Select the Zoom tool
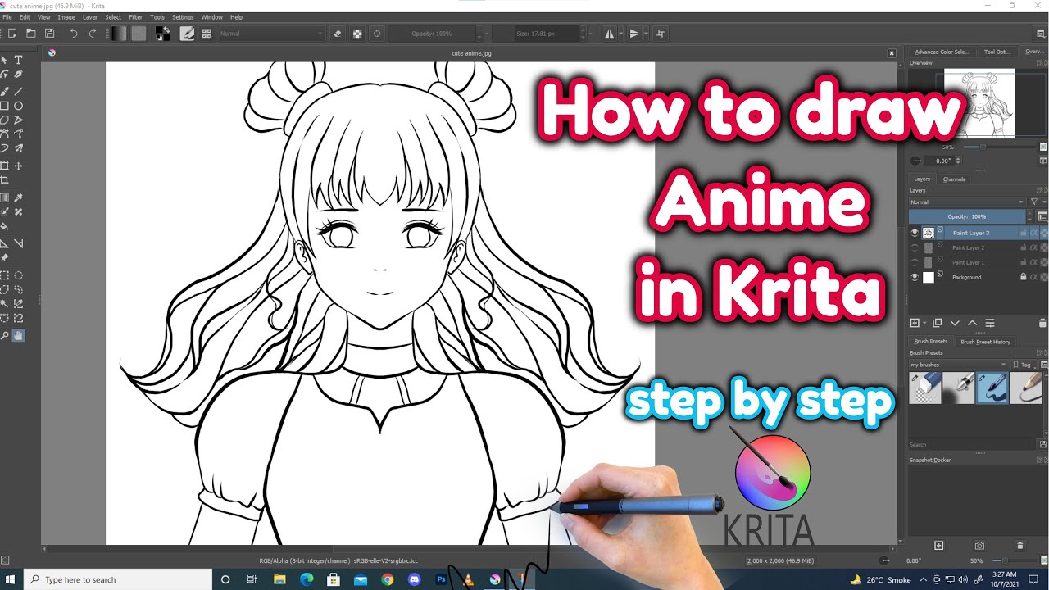 coord(5,335)
